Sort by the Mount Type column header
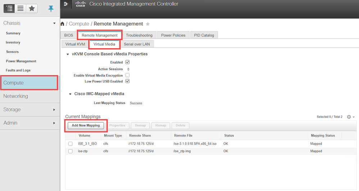The height and width of the screenshot is (191, 359). tap(113, 136)
